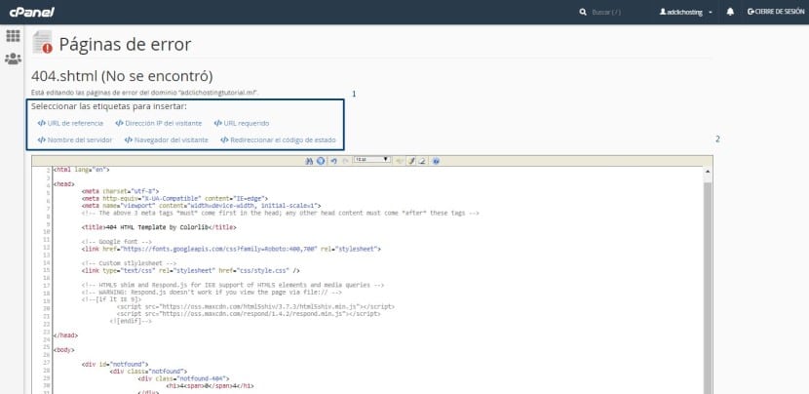This screenshot has width=809, height=394.
Task: Open the font size dropdown in editor
Action: click(372, 160)
